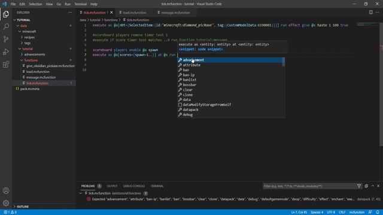Click the suggestion list scrollbar
The height and width of the screenshot is (215, 383).
(x=283, y=62)
